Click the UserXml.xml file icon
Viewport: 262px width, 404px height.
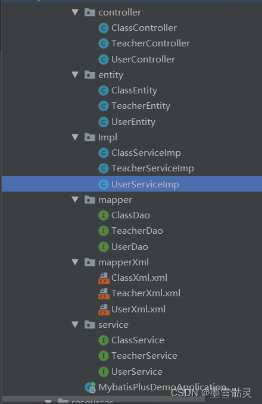[x=104, y=309]
